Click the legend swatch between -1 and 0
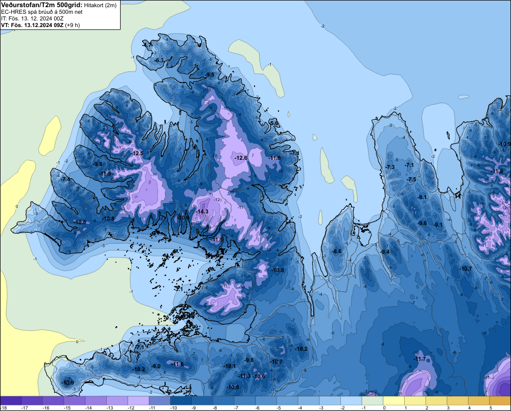The image size is (511, 411). (373, 401)
